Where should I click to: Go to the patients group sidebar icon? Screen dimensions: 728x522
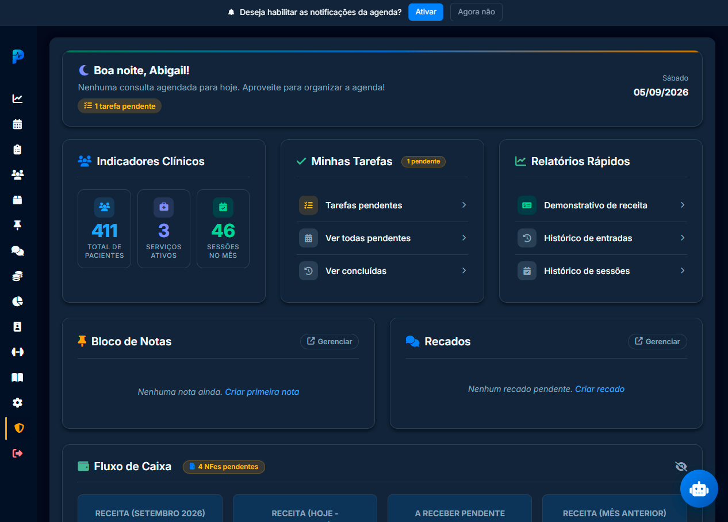pos(18,174)
